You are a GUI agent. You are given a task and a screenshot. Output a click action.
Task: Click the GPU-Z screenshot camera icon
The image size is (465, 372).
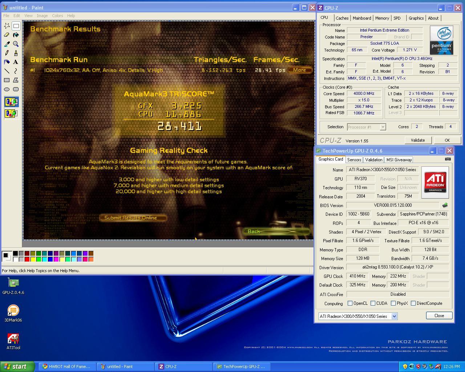click(448, 159)
